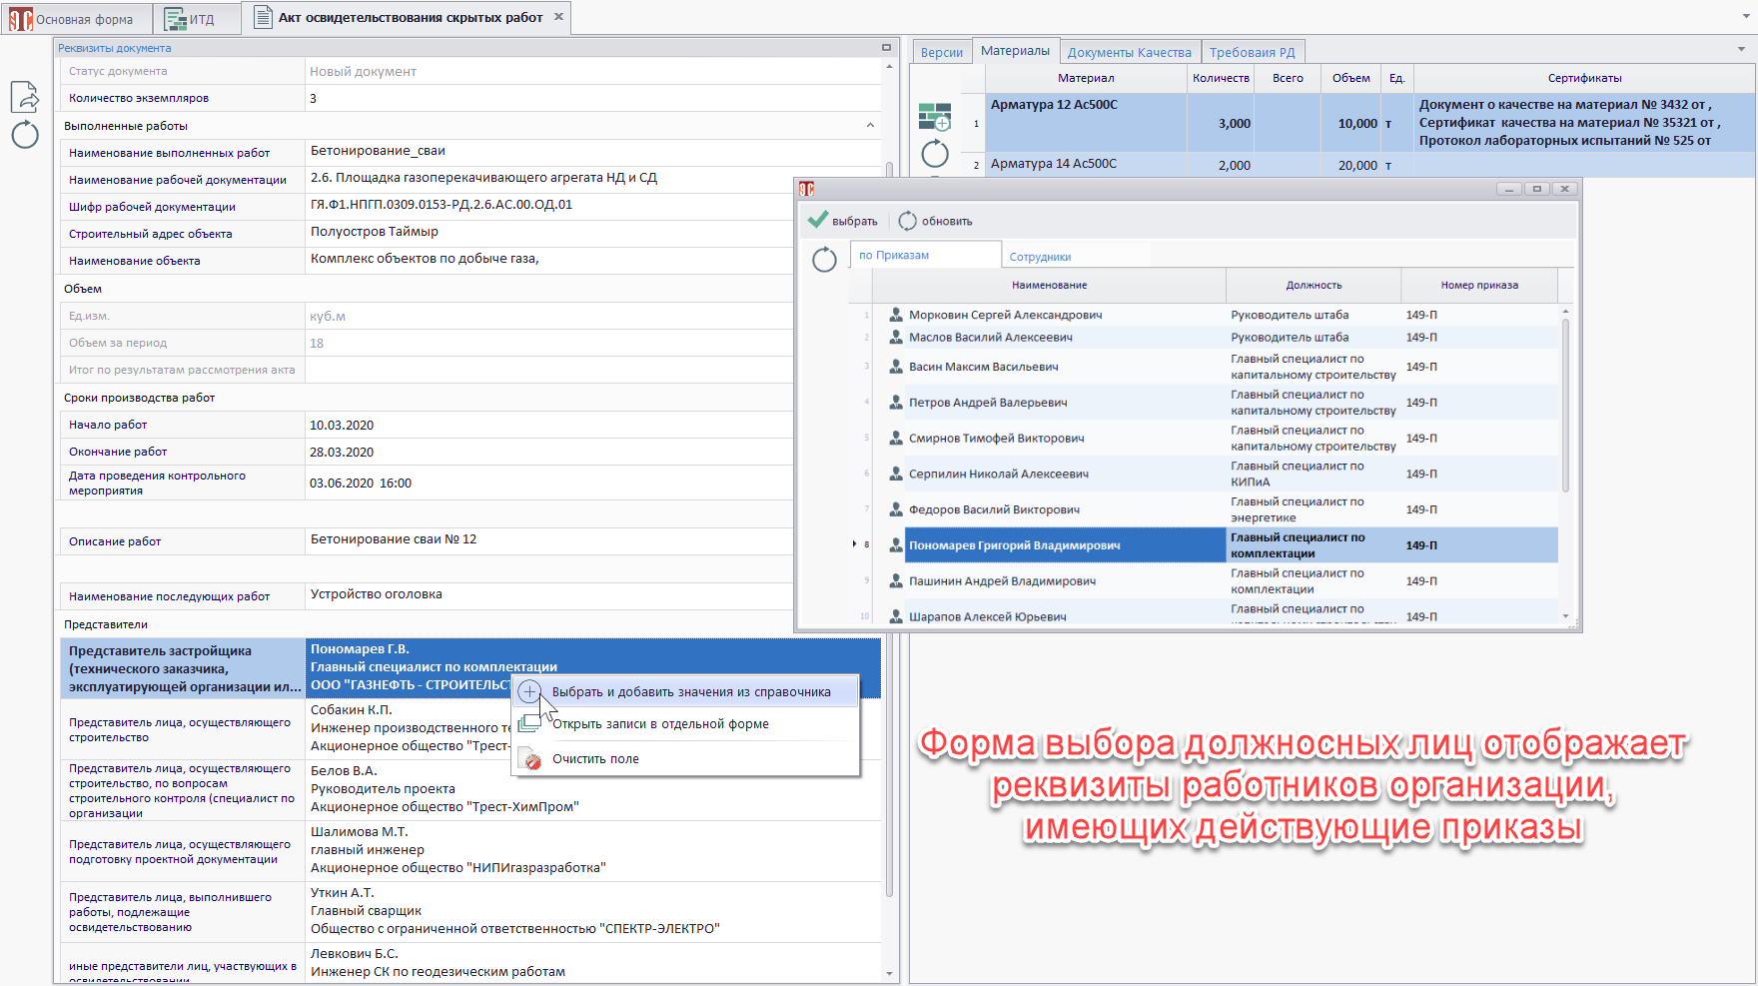Click the Количество экземпляров field with value 3
This screenshot has width=1758, height=986.
(593, 98)
